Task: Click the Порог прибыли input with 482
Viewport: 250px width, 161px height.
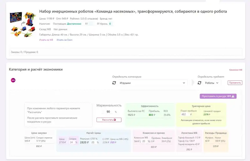Action: [x=185, y=114]
